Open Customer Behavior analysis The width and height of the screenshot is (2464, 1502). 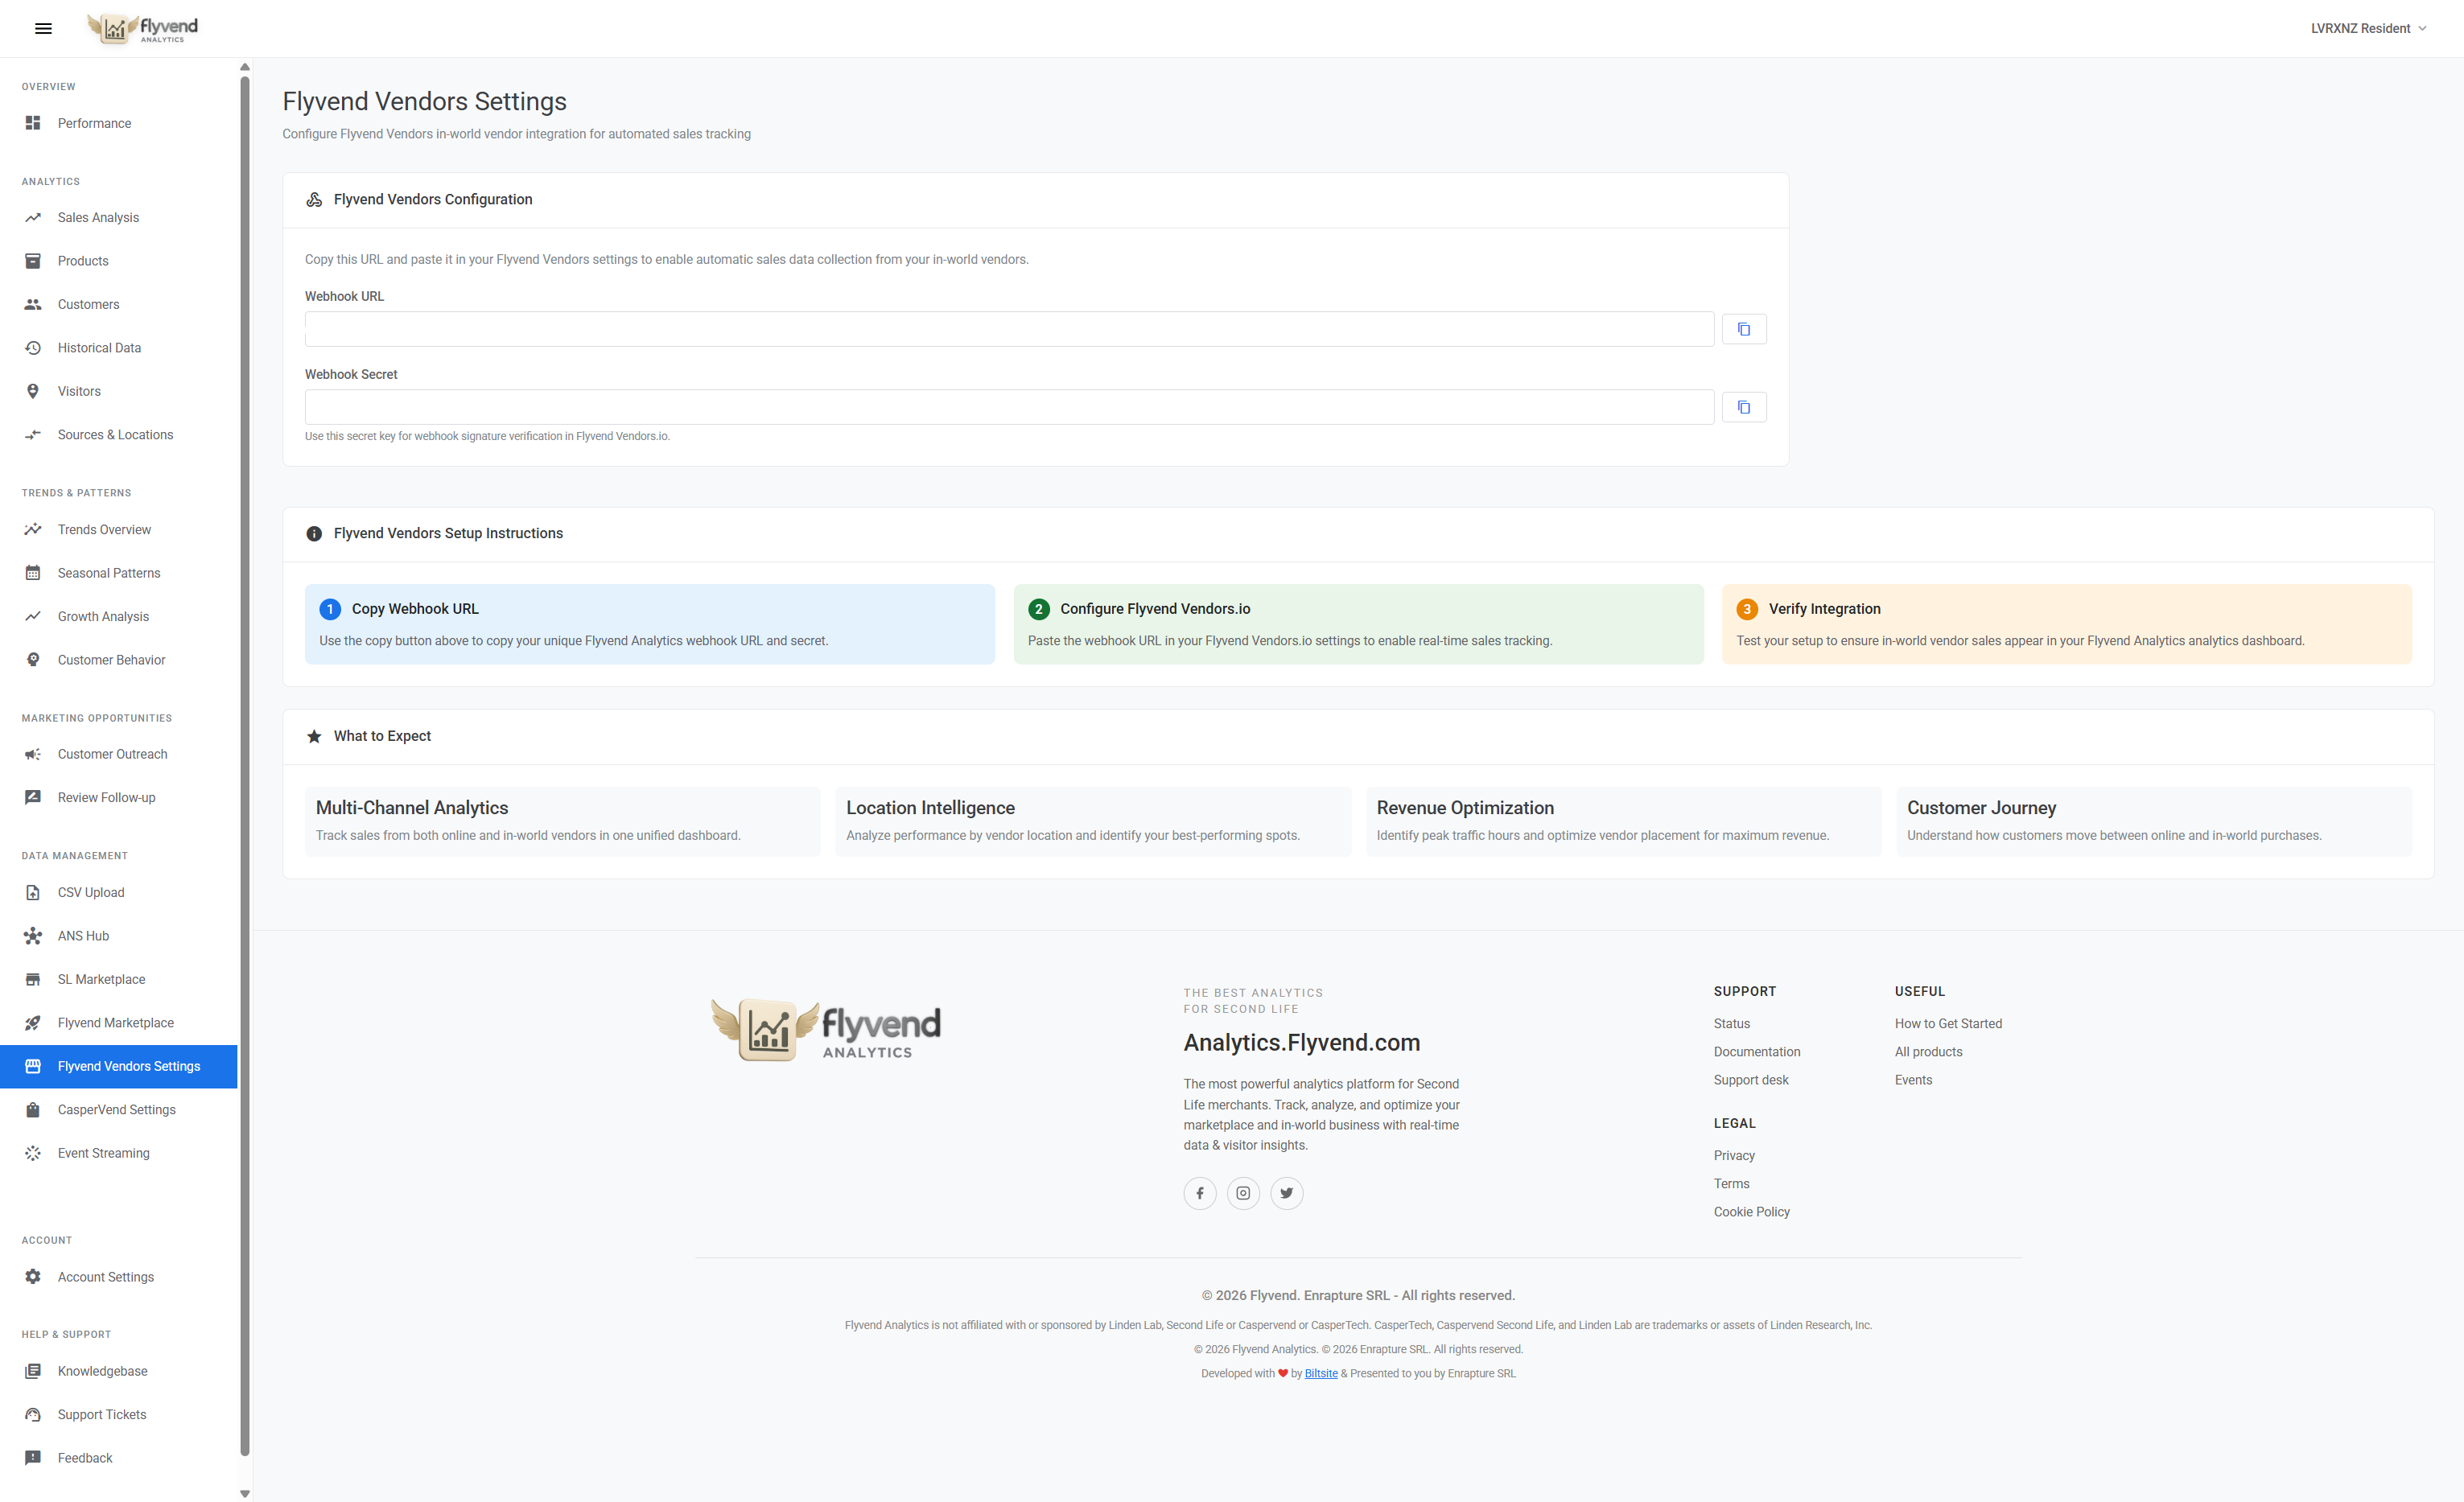tap(111, 659)
